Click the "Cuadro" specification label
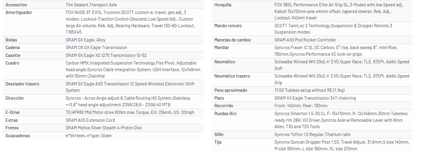444x163 pixels. click(x=12, y=63)
